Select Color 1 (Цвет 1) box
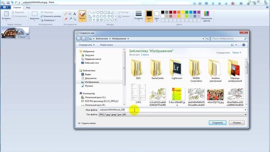This screenshot has width=270, height=152. pyautogui.click(x=149, y=16)
